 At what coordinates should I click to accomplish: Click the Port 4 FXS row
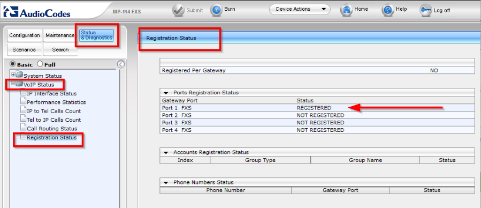(317, 130)
